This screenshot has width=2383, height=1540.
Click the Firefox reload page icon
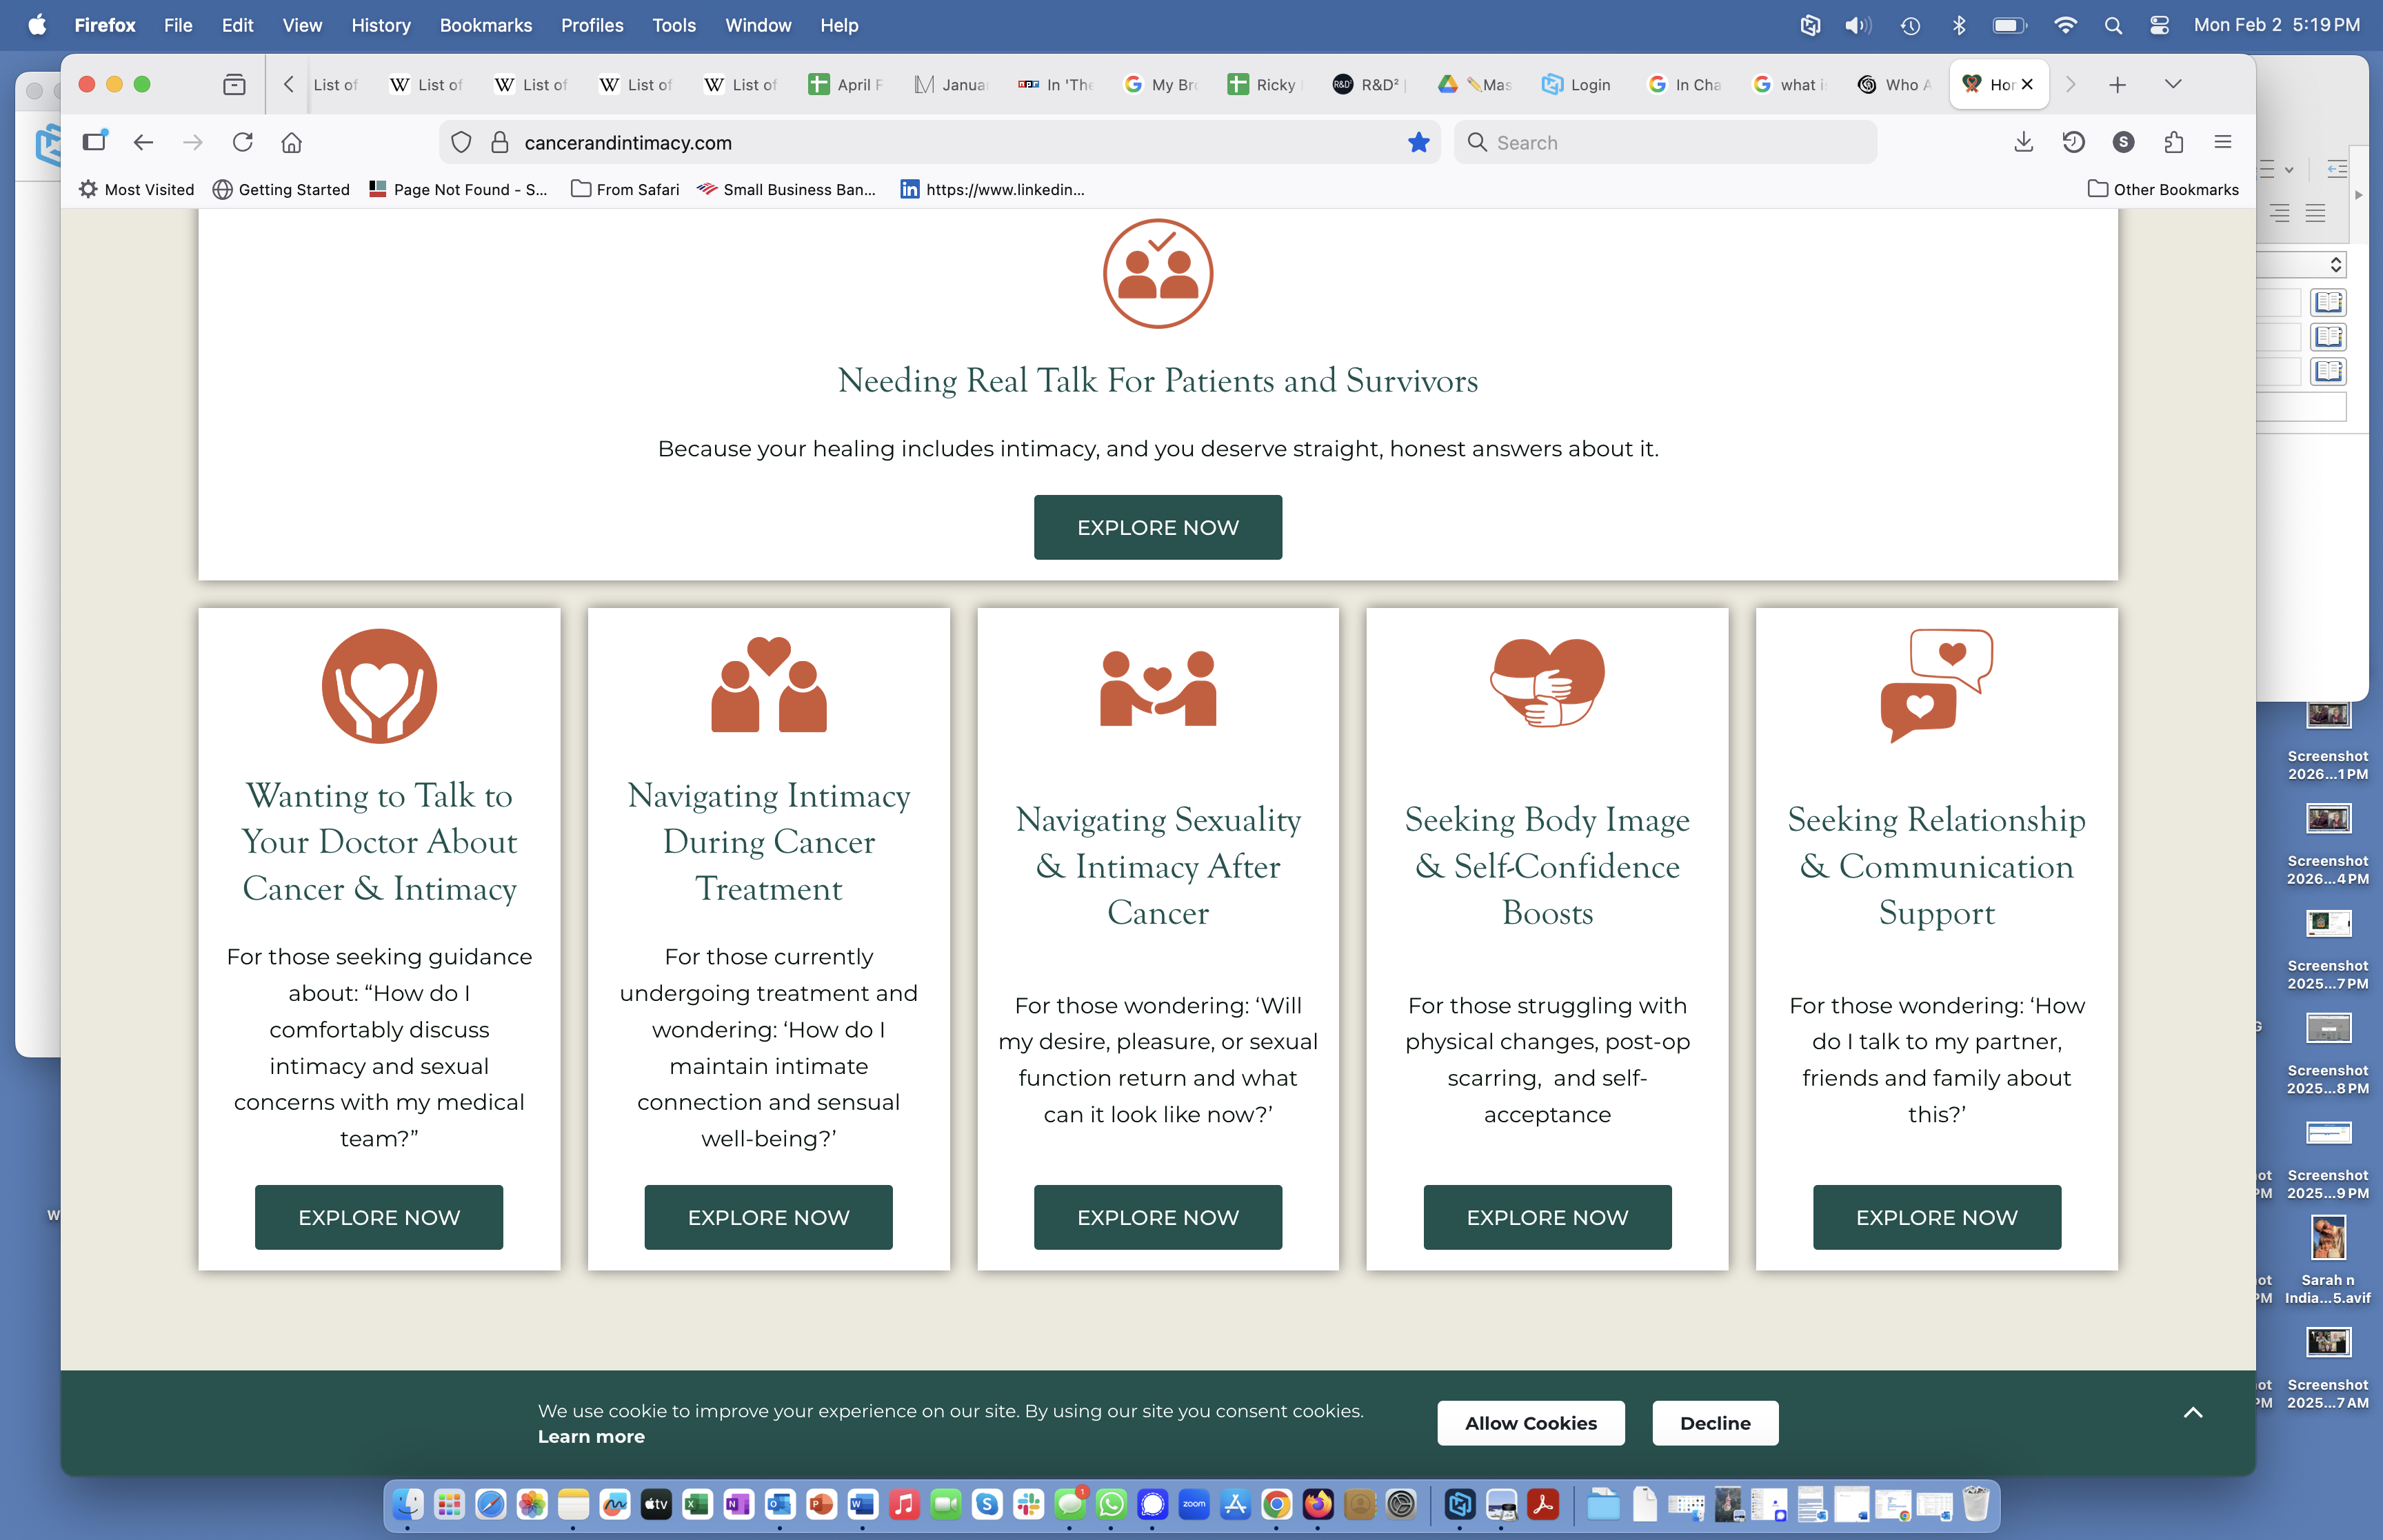tap(242, 142)
